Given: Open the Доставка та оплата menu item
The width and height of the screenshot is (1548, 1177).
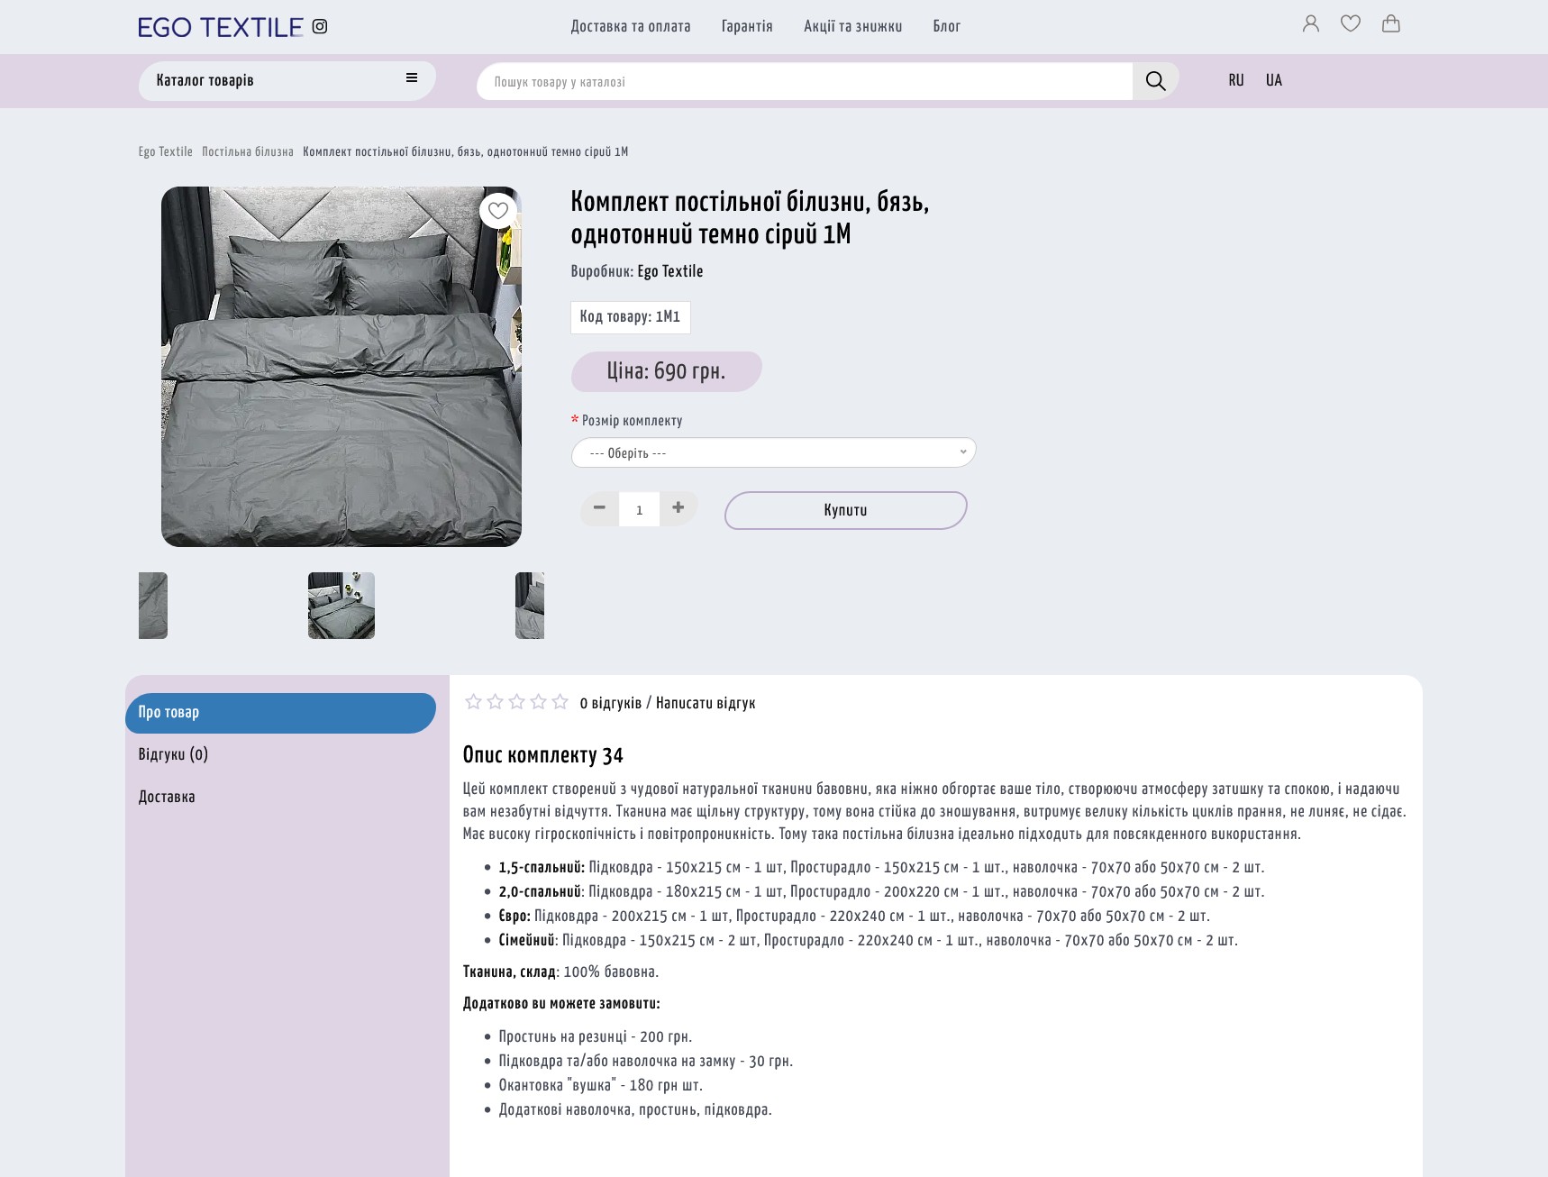Looking at the screenshot, I should click(x=631, y=26).
